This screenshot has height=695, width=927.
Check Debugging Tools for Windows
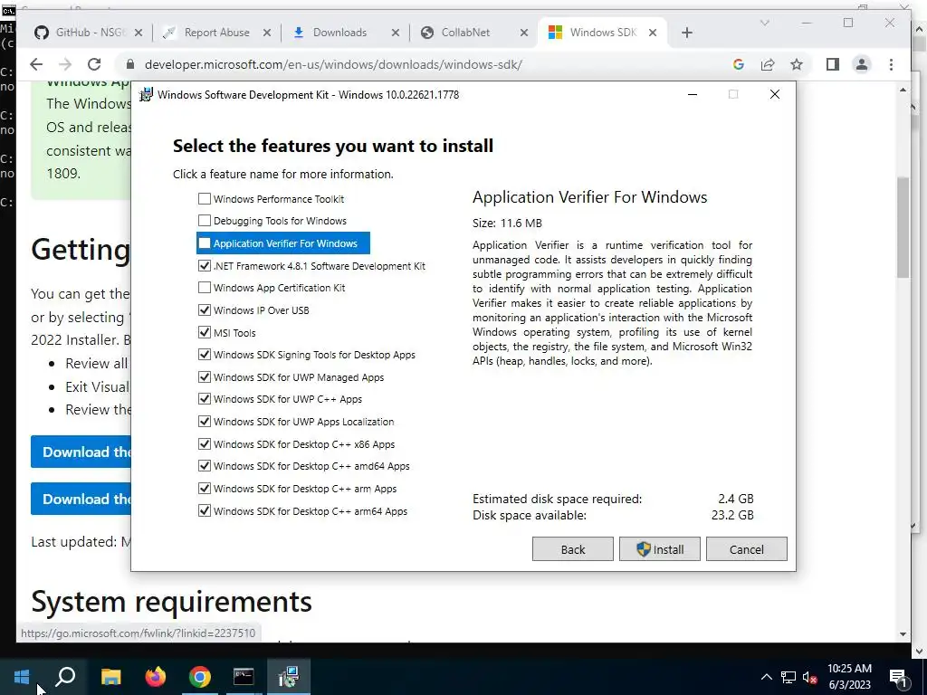click(204, 221)
